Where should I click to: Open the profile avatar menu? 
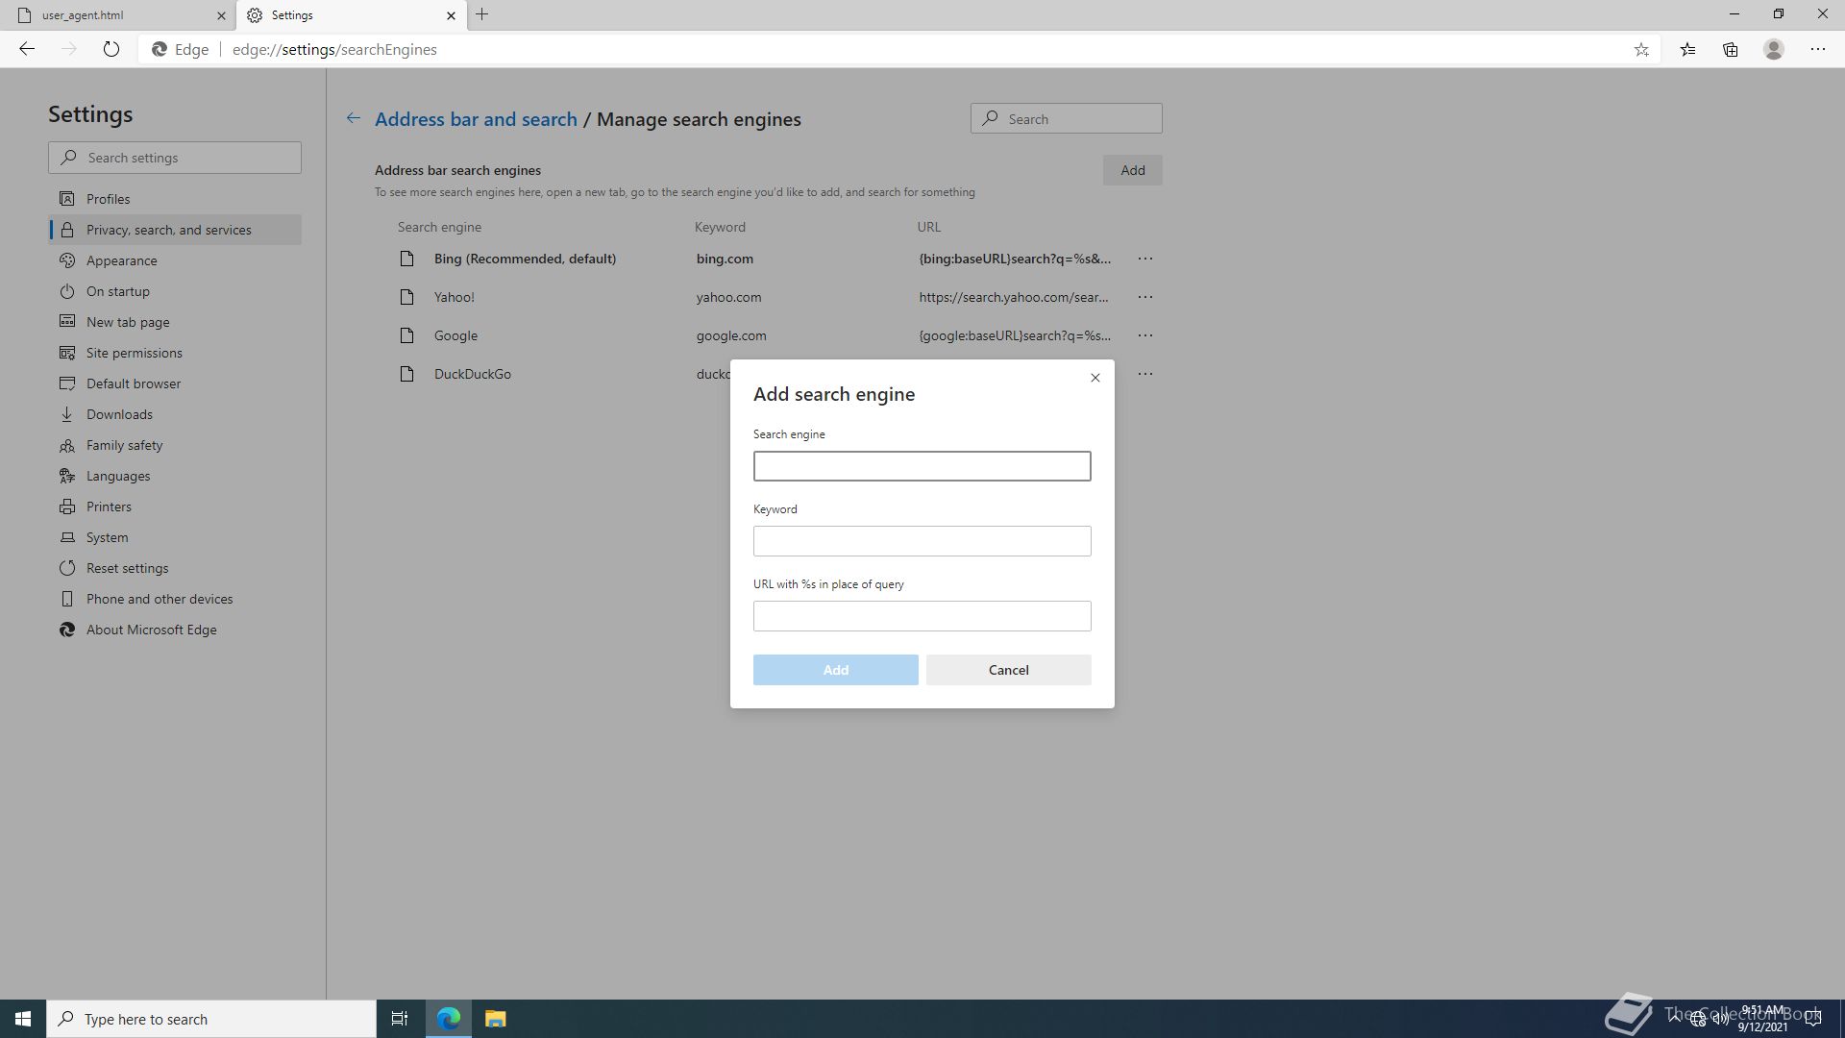point(1774,49)
